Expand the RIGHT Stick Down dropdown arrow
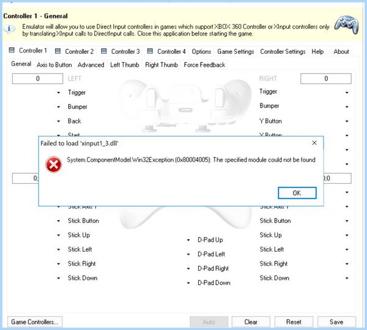Viewport: 367px width, 330px height. click(x=347, y=278)
